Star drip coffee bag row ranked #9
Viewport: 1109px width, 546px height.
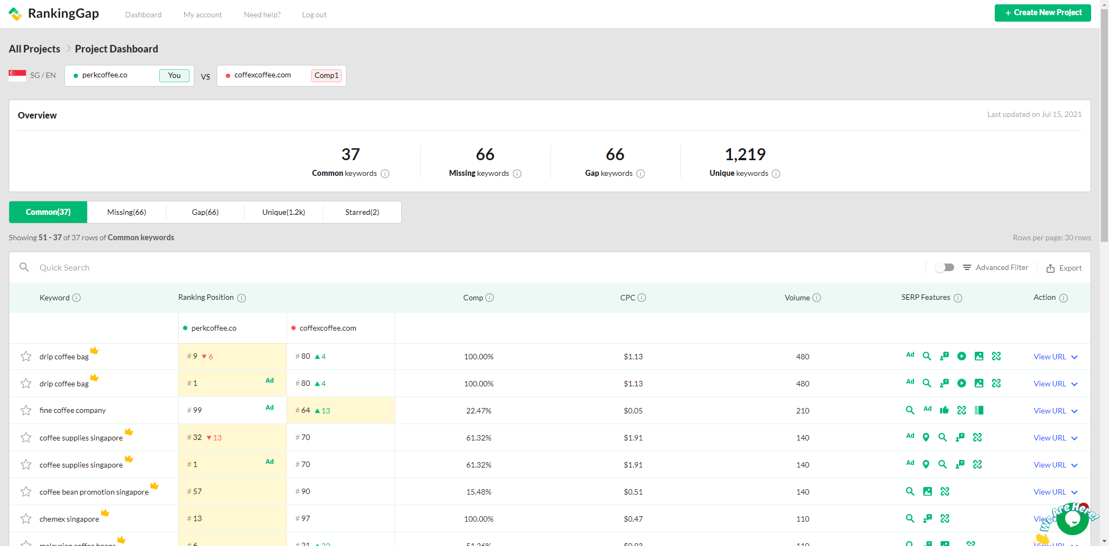[26, 356]
